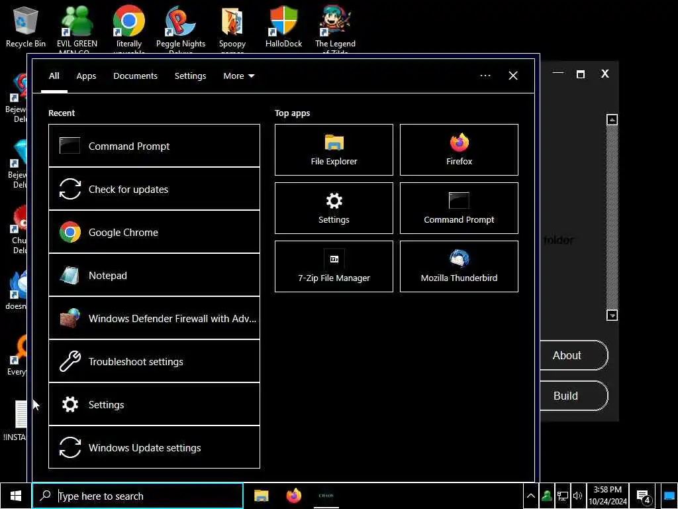Open Windows Update settings entry
The image size is (678, 509).
pyautogui.click(x=154, y=447)
